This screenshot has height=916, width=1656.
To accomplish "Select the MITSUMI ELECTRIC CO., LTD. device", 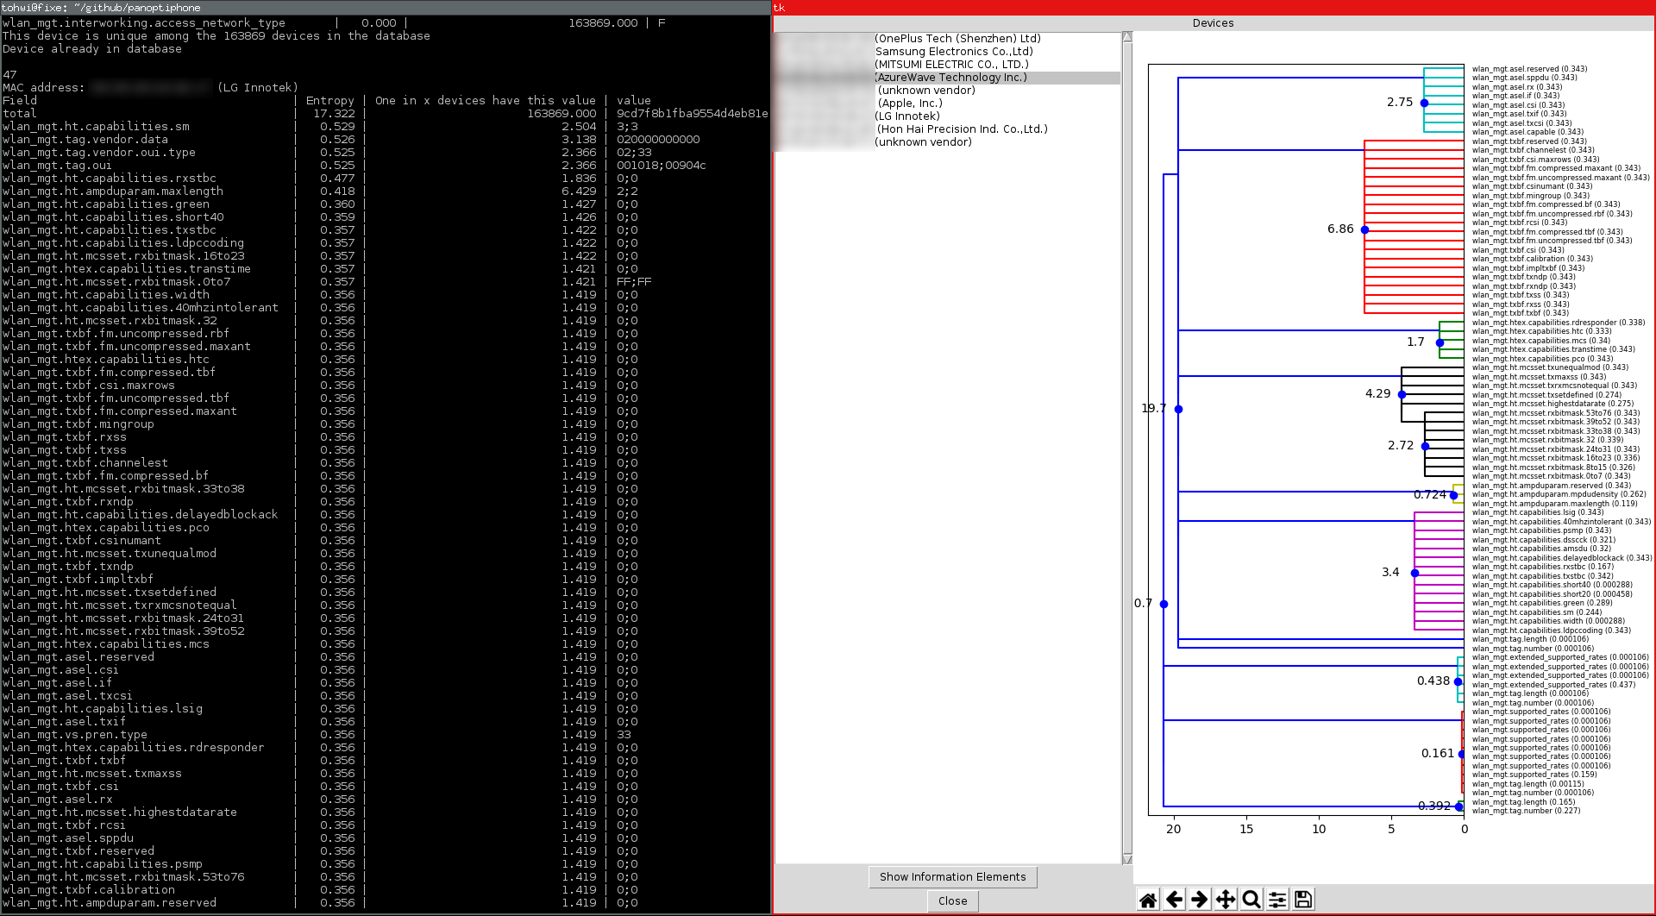I will (x=948, y=65).
